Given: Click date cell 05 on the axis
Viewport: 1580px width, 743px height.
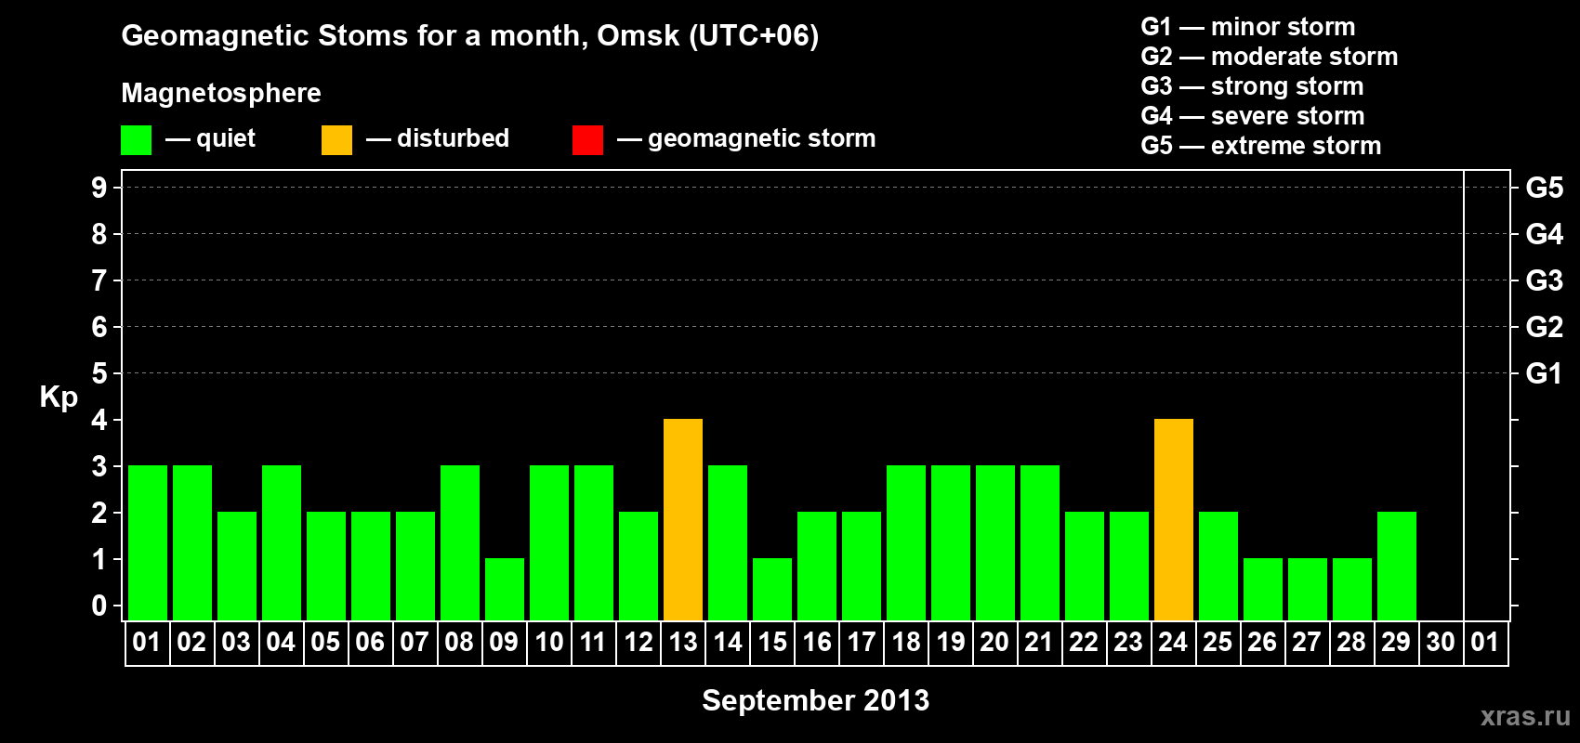Looking at the screenshot, I should pos(325,643).
